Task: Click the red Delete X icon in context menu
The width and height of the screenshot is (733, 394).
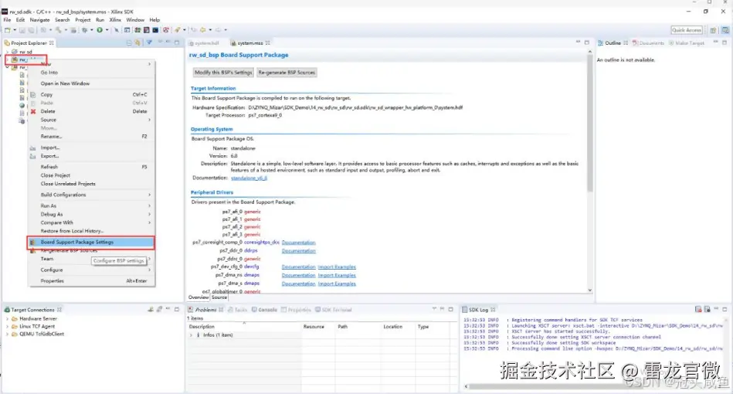Action: pyautogui.click(x=33, y=111)
